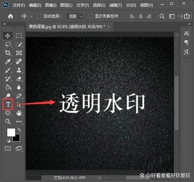Open the Paragraph panel icon
The width and height of the screenshot is (194, 182).
click(x=186, y=42)
